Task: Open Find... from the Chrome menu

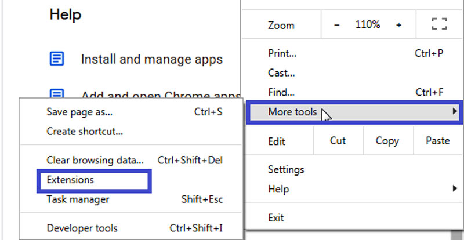Action: 281,92
